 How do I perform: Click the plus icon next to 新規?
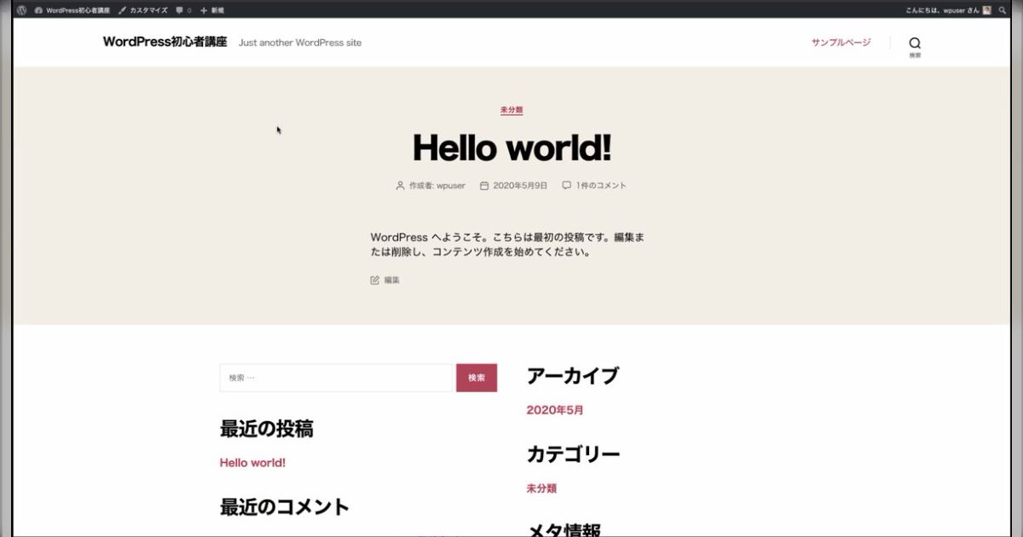pyautogui.click(x=201, y=10)
